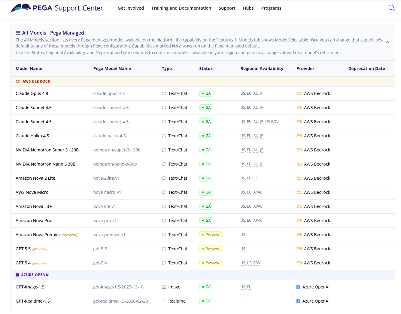This screenshot has width=401, height=314.
Task: Open the Hubs menu
Action: [x=248, y=8]
